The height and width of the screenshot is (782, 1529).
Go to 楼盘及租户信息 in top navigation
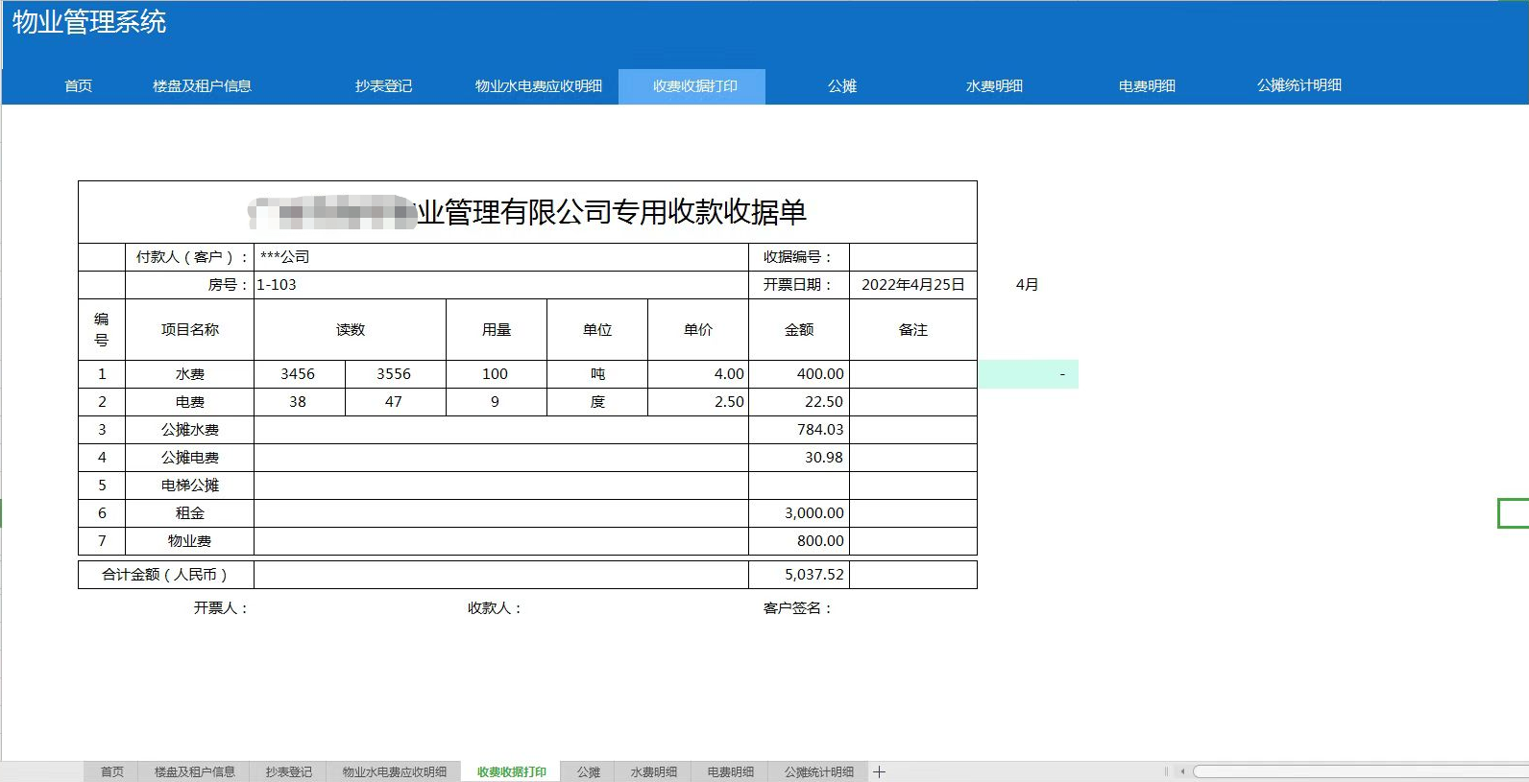[x=202, y=86]
